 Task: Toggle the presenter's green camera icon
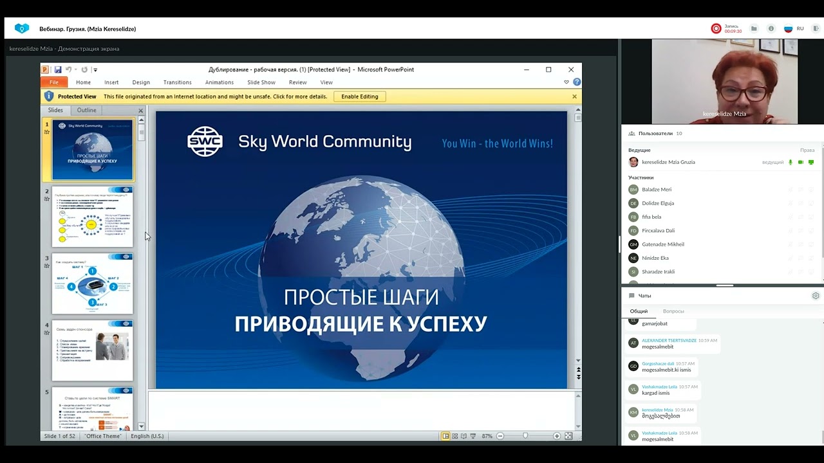point(801,162)
